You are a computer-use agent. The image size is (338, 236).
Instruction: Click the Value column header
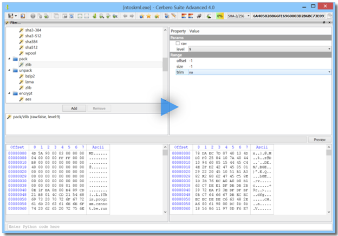[194, 31]
